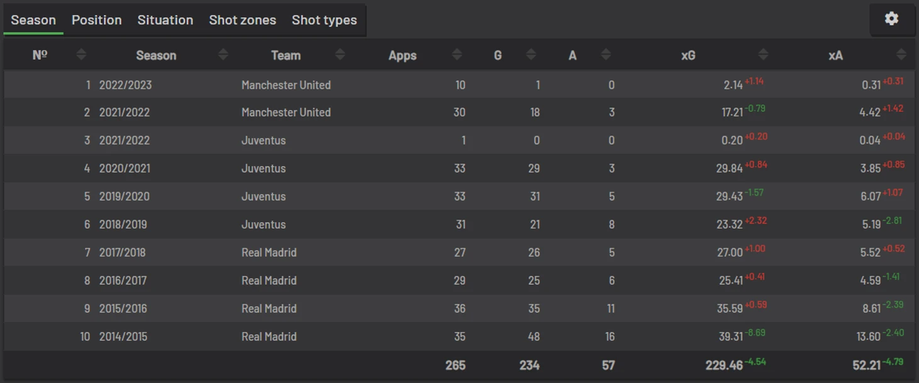Sort table by Season column arrows
Image resolution: width=919 pixels, height=383 pixels.
click(223, 55)
